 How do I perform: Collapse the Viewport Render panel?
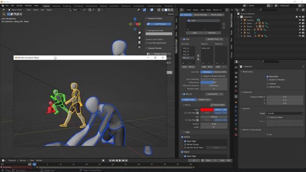[146, 48]
